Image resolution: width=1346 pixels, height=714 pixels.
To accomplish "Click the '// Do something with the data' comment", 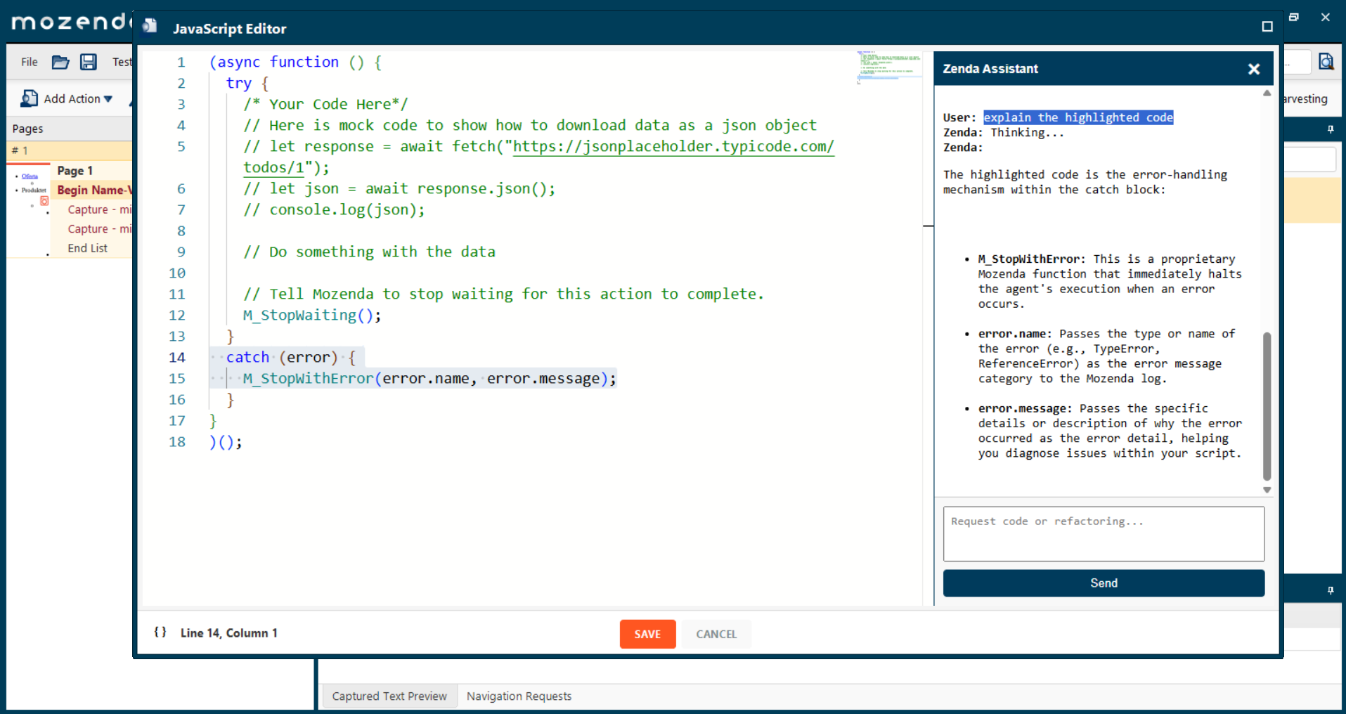I will tap(369, 252).
